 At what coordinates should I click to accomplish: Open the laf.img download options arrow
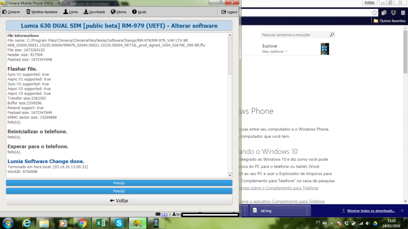click(x=308, y=211)
